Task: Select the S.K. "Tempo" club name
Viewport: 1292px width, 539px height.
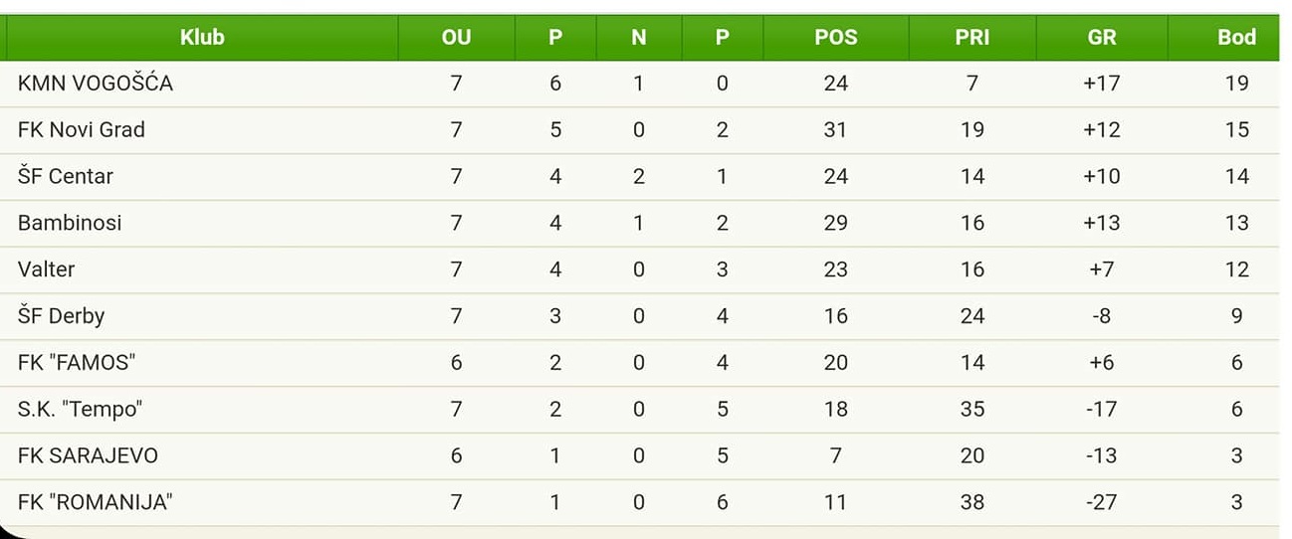Action: 81,409
